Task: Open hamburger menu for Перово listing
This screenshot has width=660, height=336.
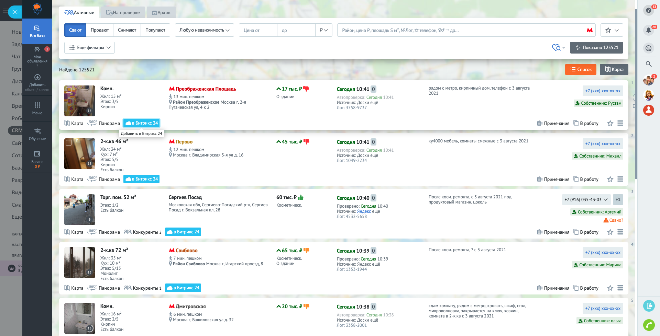Action: pos(620,179)
